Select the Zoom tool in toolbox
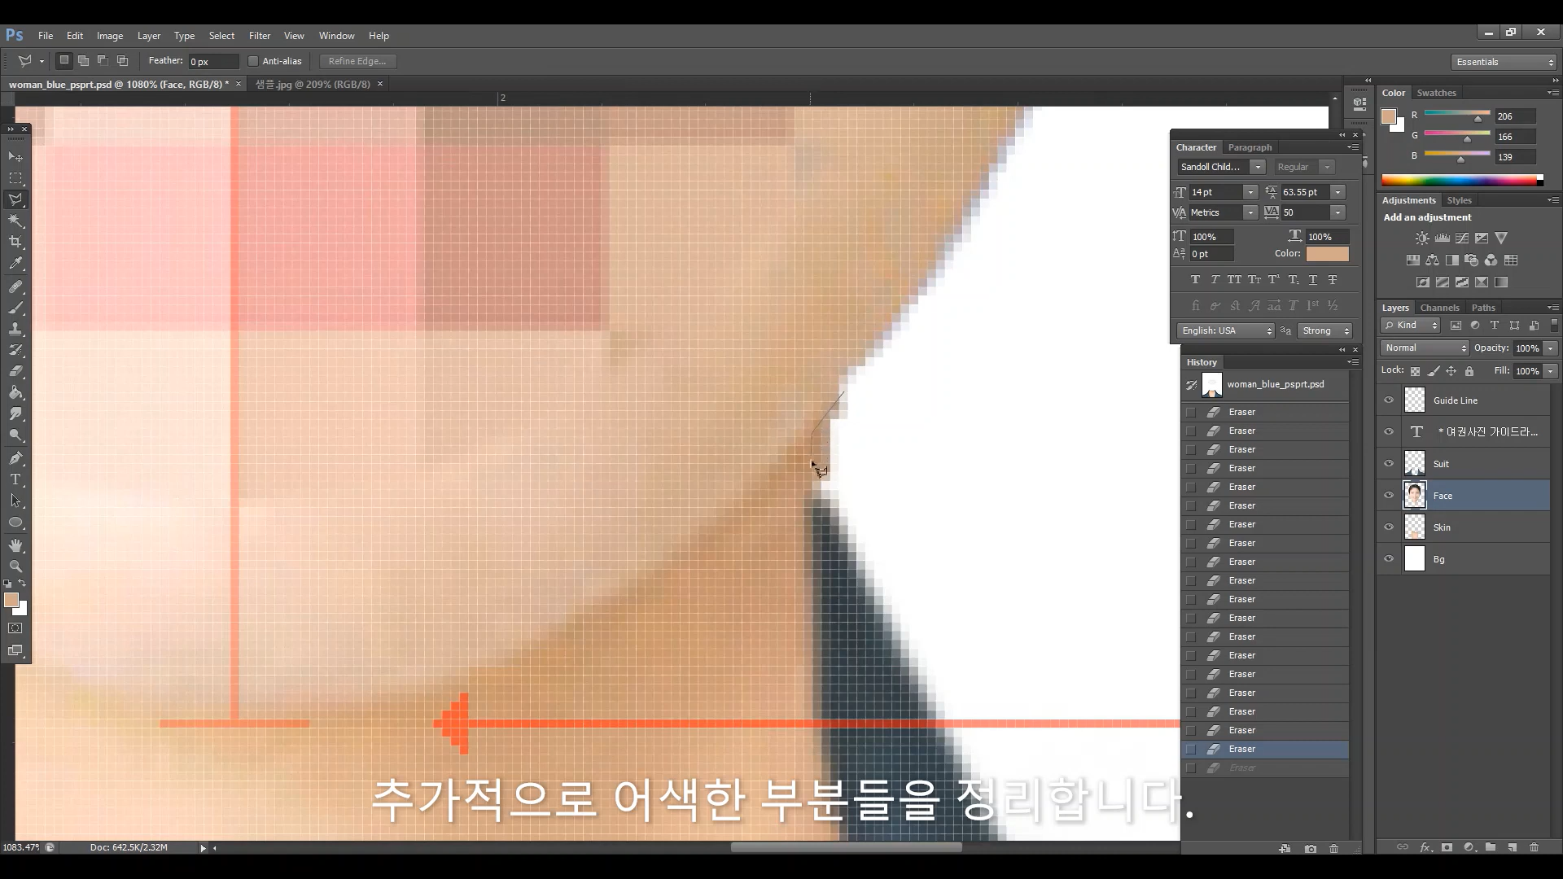Image resolution: width=1563 pixels, height=879 pixels. (x=15, y=566)
